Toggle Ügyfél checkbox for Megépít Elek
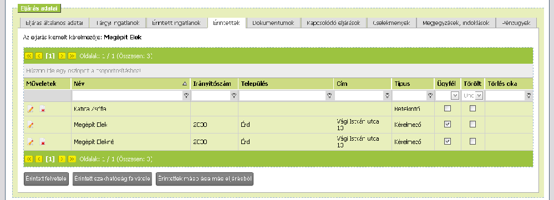This screenshot has width=554, height=200. pos(448,124)
